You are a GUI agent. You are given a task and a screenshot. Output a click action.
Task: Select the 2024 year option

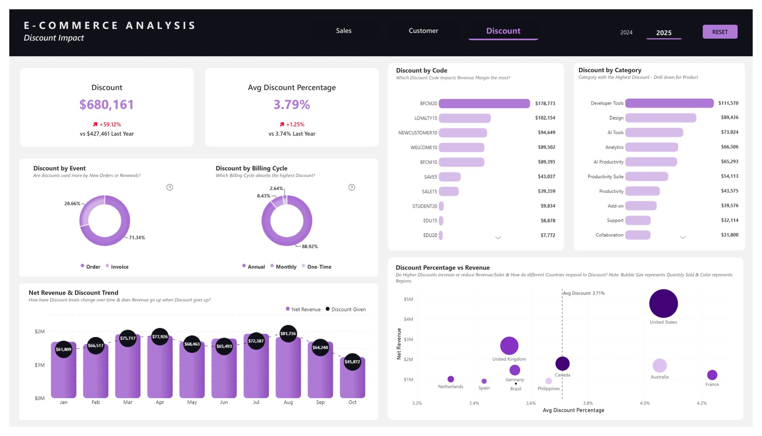pyautogui.click(x=626, y=32)
